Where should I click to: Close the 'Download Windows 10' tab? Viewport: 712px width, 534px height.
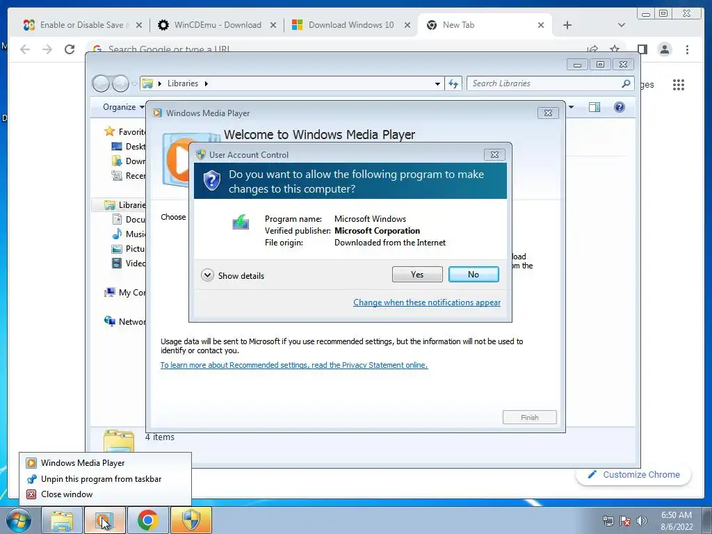pyautogui.click(x=407, y=25)
